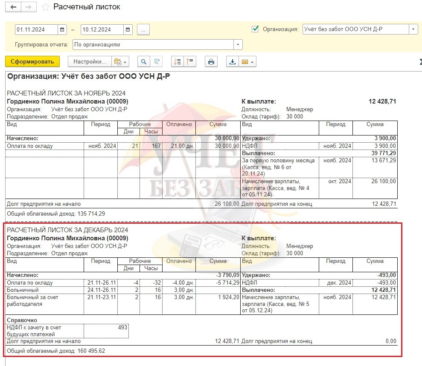Select the sum 26 100,00 for окт. 2024
Screen dimensions: 422x366
pos(384,182)
